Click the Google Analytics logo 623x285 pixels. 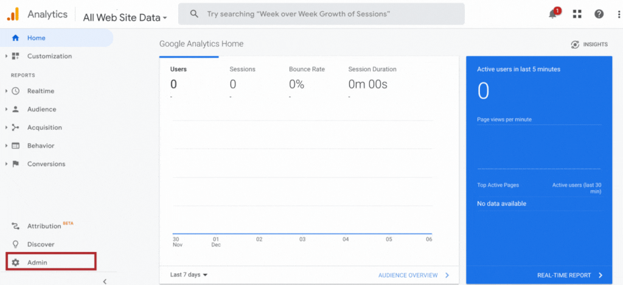pos(13,13)
